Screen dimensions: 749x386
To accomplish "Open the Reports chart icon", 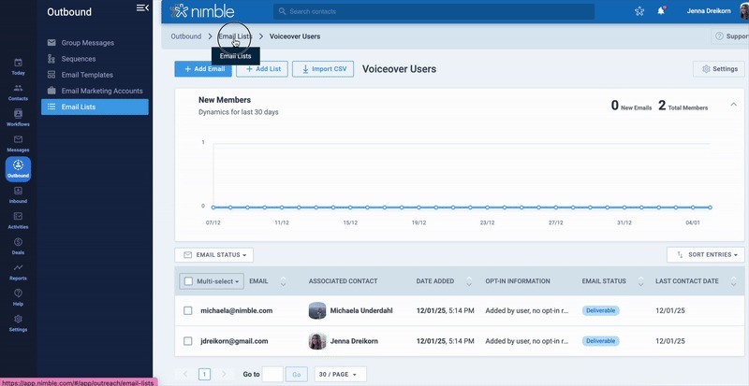I will click(18, 269).
